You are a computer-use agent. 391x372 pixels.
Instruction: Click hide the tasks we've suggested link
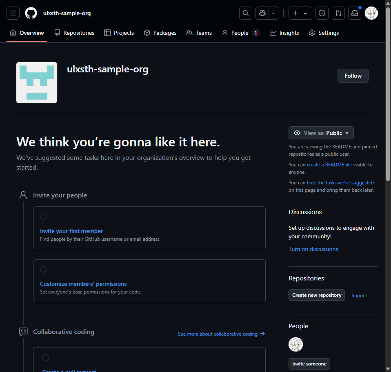coord(340,183)
